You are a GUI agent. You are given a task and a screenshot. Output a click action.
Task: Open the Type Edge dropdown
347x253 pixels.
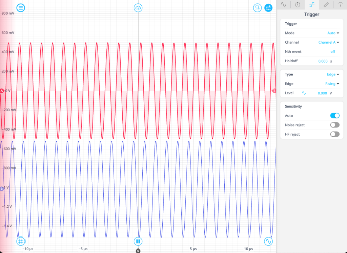click(x=333, y=74)
